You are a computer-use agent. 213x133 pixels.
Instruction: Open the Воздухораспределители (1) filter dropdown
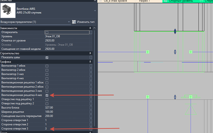[x=35, y=22]
